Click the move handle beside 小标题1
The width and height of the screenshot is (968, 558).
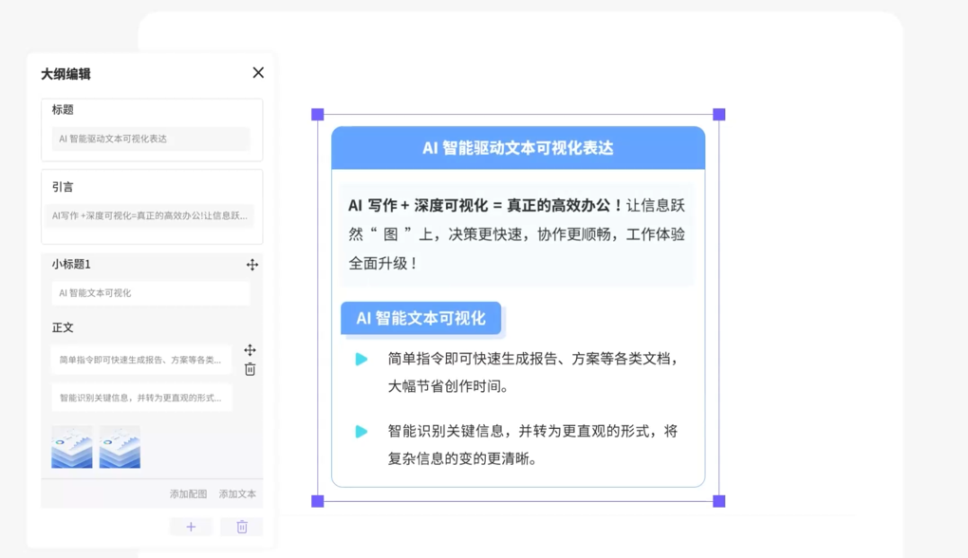coord(252,265)
